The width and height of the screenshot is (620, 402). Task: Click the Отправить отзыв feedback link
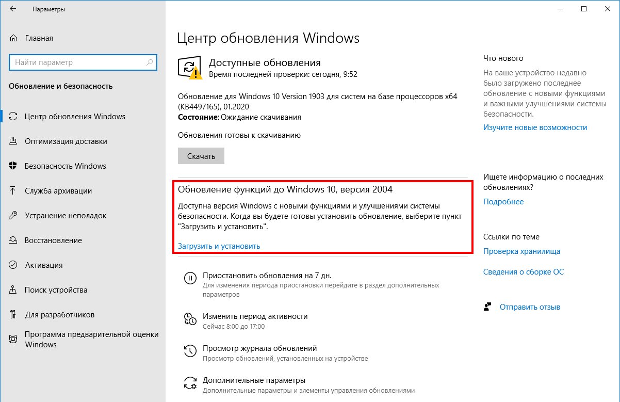(x=530, y=307)
